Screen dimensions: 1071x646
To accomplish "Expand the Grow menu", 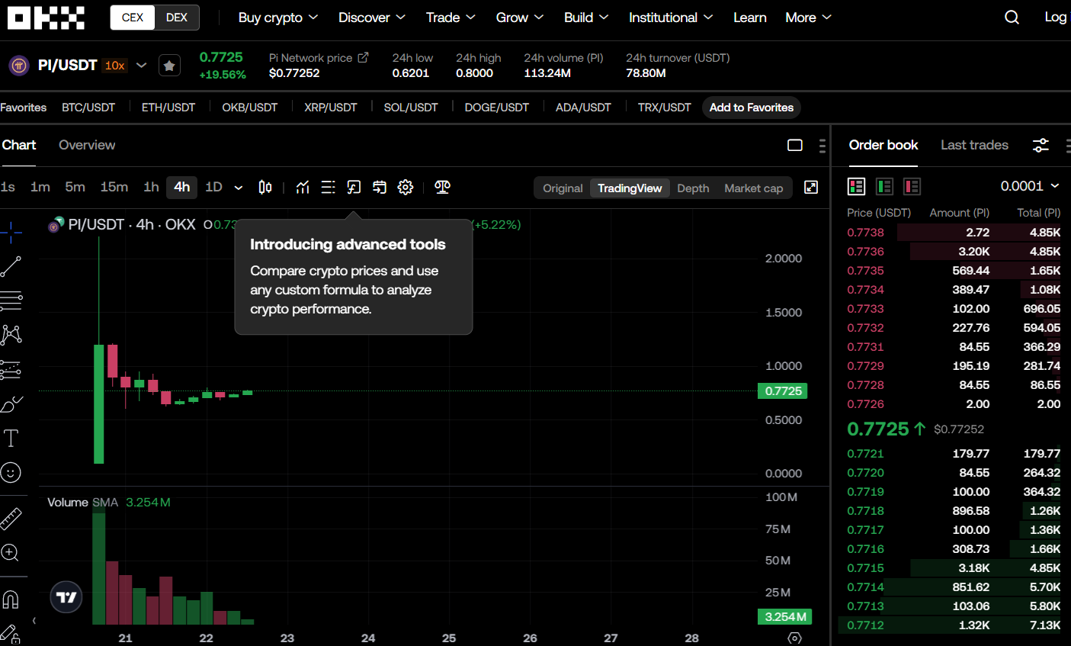I will click(520, 18).
